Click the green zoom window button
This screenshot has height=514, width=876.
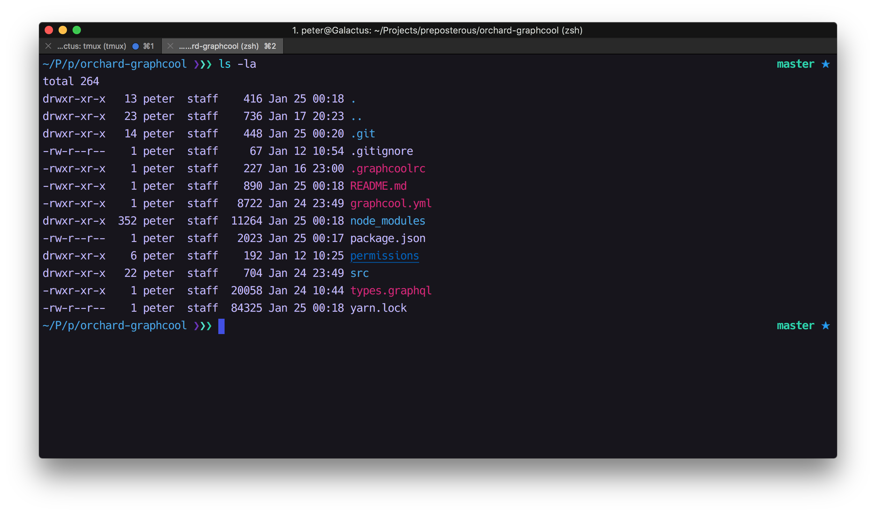(77, 30)
